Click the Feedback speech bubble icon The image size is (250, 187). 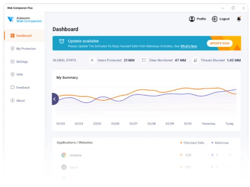point(12,87)
